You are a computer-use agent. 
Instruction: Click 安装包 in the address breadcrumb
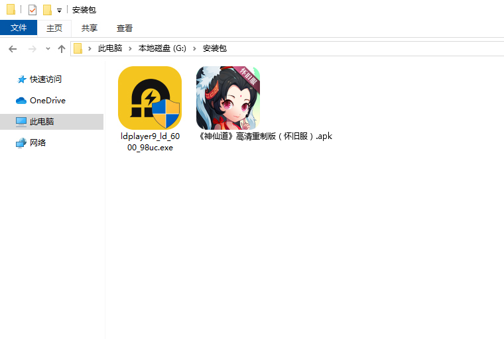[x=215, y=48]
